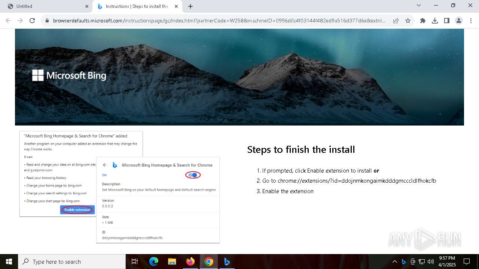Image resolution: width=479 pixels, height=269 pixels.
Task: Click Bing icon in system tray
Action: coord(403,262)
